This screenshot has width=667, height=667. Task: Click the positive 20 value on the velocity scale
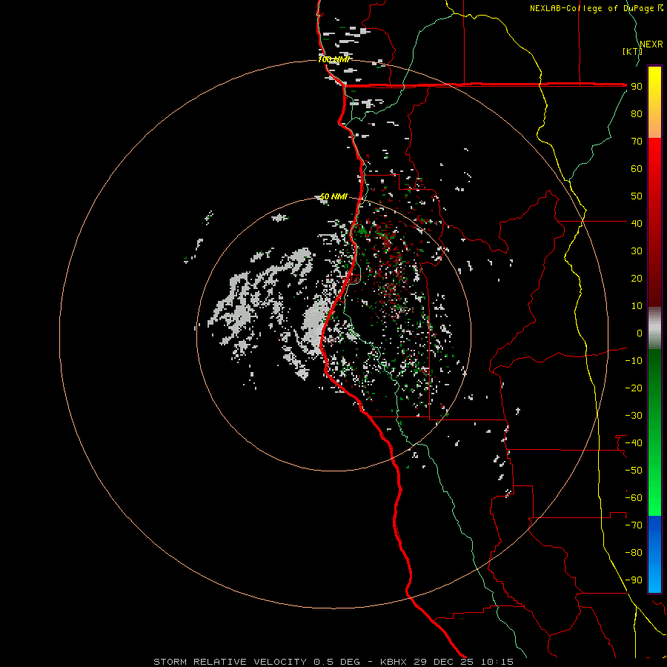pyautogui.click(x=637, y=278)
